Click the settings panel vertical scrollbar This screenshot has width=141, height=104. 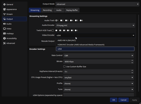138,53
